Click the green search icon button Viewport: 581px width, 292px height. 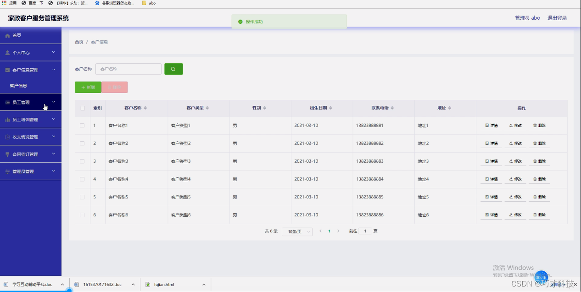pyautogui.click(x=173, y=69)
